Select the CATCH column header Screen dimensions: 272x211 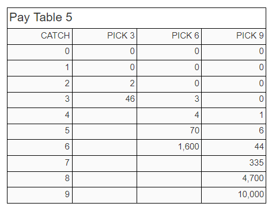pos(55,36)
